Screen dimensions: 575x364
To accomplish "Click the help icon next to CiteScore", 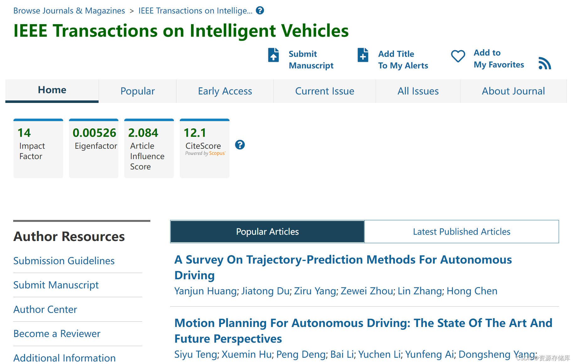I will pos(240,145).
